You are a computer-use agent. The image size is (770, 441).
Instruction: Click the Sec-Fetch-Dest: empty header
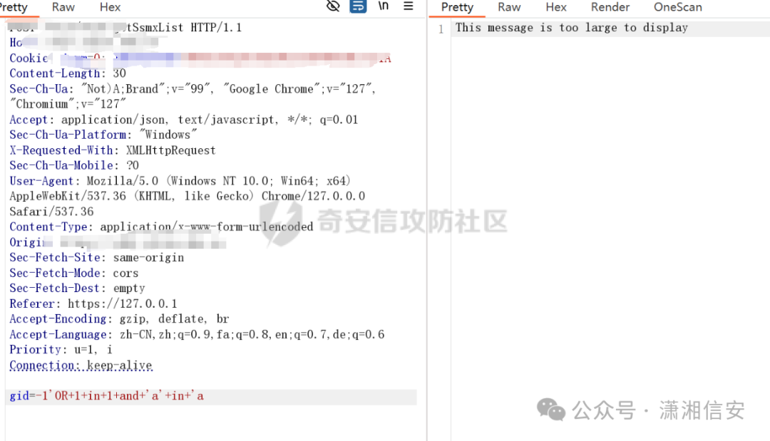pos(77,289)
